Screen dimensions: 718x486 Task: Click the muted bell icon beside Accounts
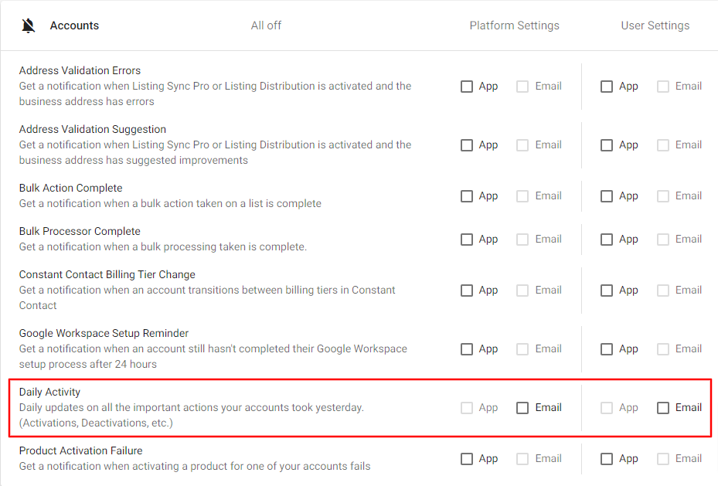pyautogui.click(x=29, y=25)
